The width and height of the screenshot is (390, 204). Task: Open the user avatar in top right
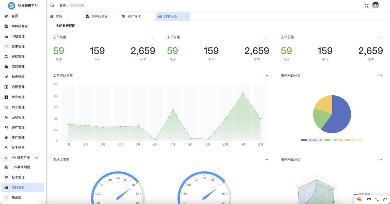tap(376, 5)
